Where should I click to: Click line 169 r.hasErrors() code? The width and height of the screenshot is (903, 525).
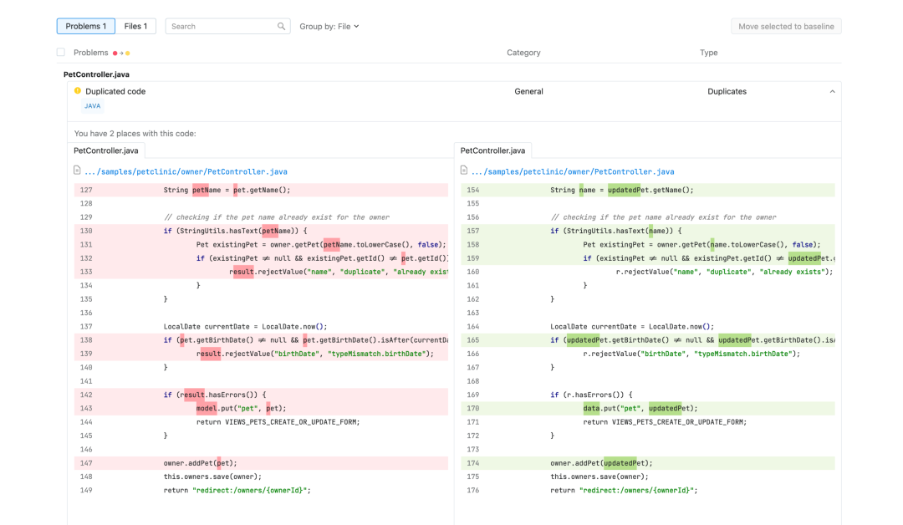[x=591, y=395]
